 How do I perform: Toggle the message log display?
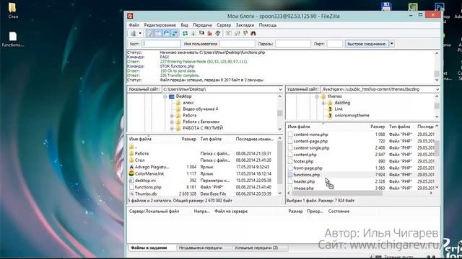[150, 34]
